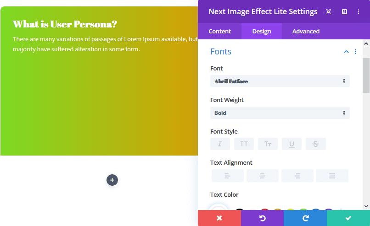Toggle strikethrough font style
Viewport: 370px width, 226px height.
point(315,144)
